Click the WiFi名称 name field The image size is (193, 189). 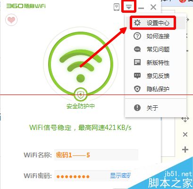coord(96,155)
